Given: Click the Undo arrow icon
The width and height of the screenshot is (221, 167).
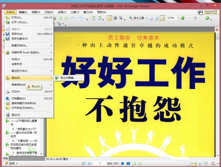Looking at the screenshot, I should [x=73, y=18].
